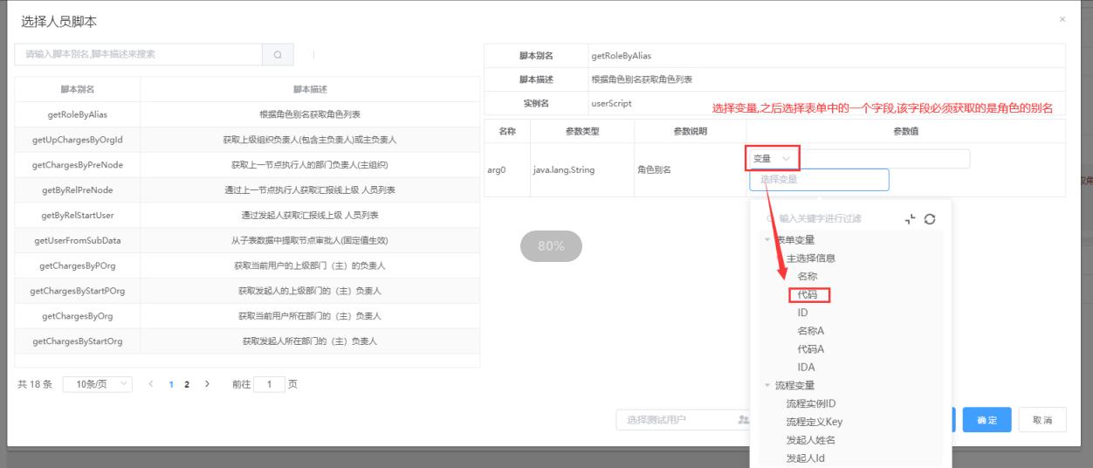1093x468 pixels.
Task: Select the getByRelPreNode script row
Action: tap(247, 190)
